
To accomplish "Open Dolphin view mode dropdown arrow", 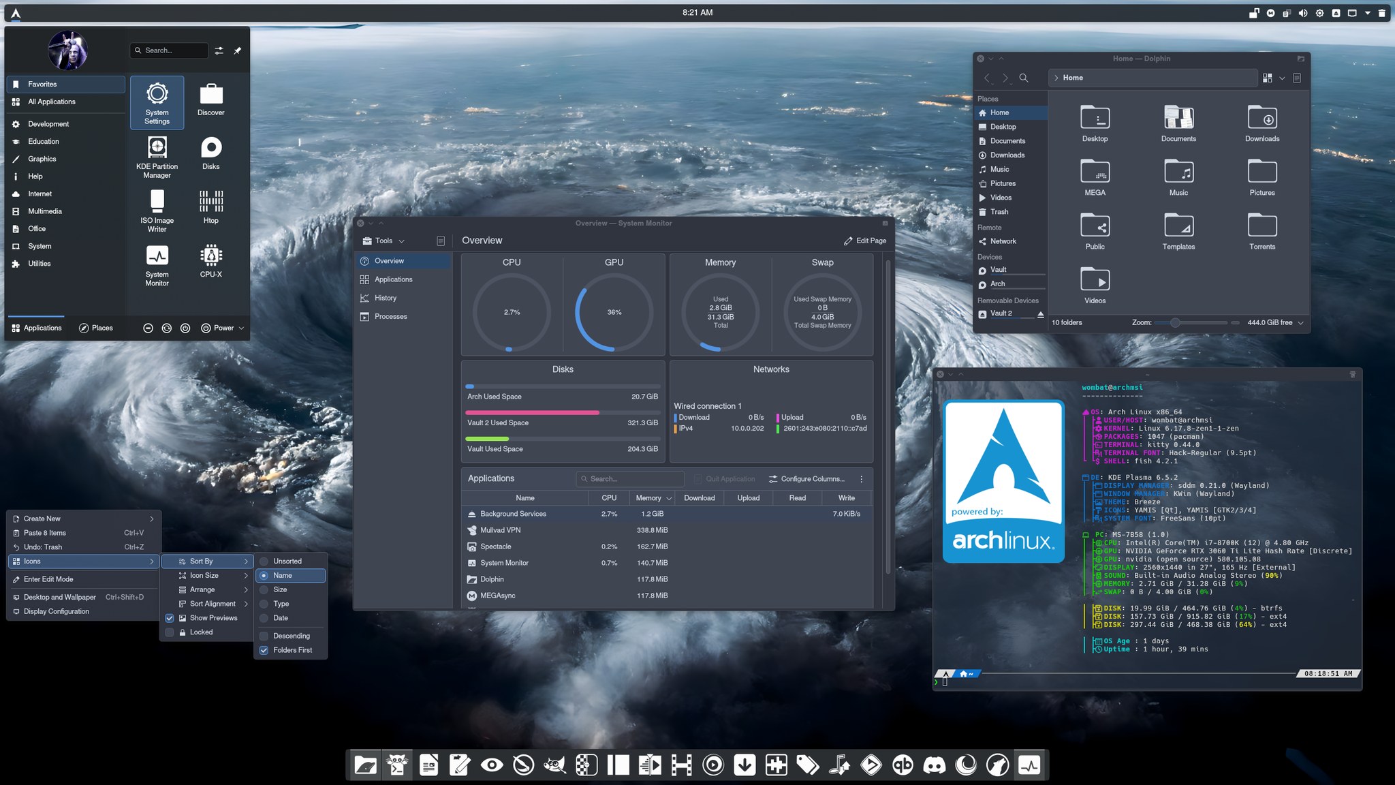I will [x=1282, y=78].
